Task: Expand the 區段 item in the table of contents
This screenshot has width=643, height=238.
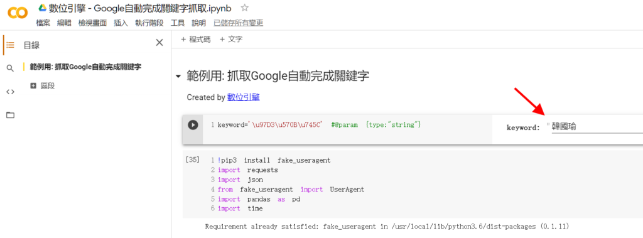Action: [33, 86]
